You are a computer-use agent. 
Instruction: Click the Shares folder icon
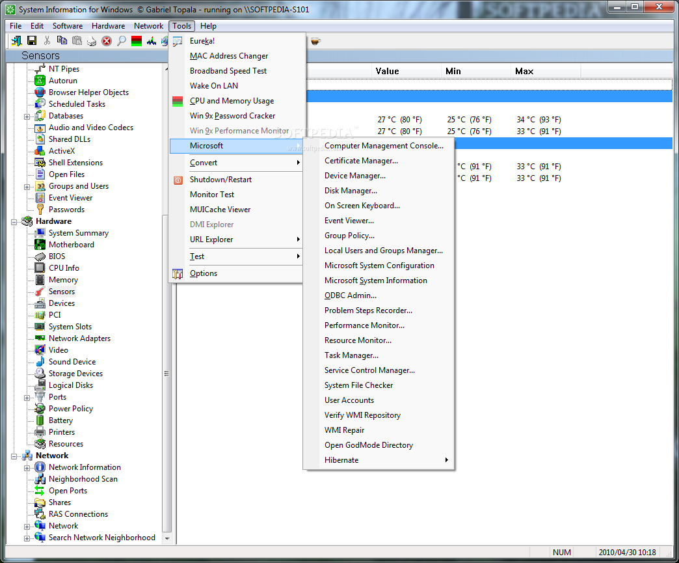click(40, 502)
